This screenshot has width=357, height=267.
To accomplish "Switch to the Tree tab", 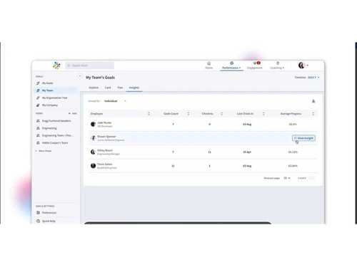I will 120,88.
